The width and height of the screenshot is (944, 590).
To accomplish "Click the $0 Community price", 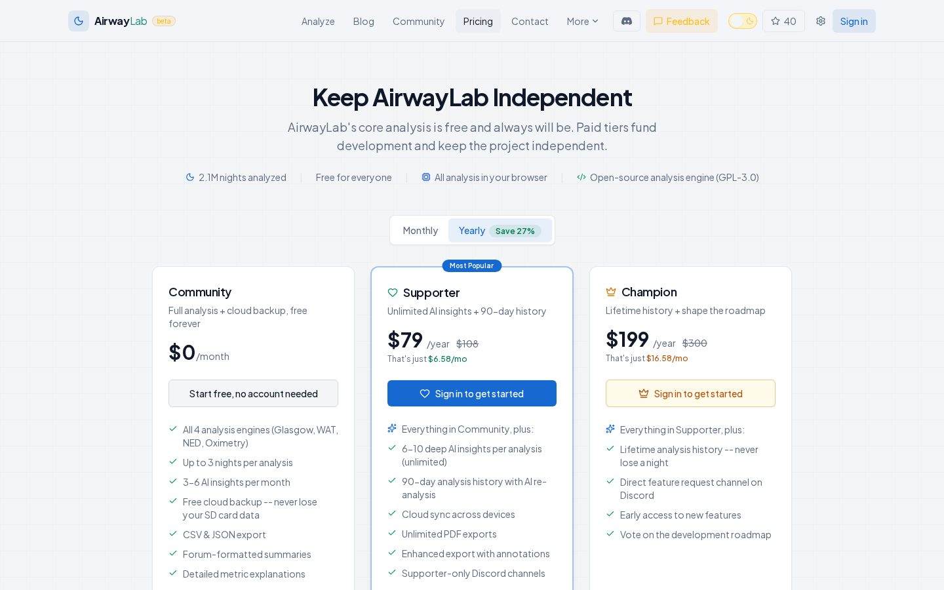I will 182,352.
